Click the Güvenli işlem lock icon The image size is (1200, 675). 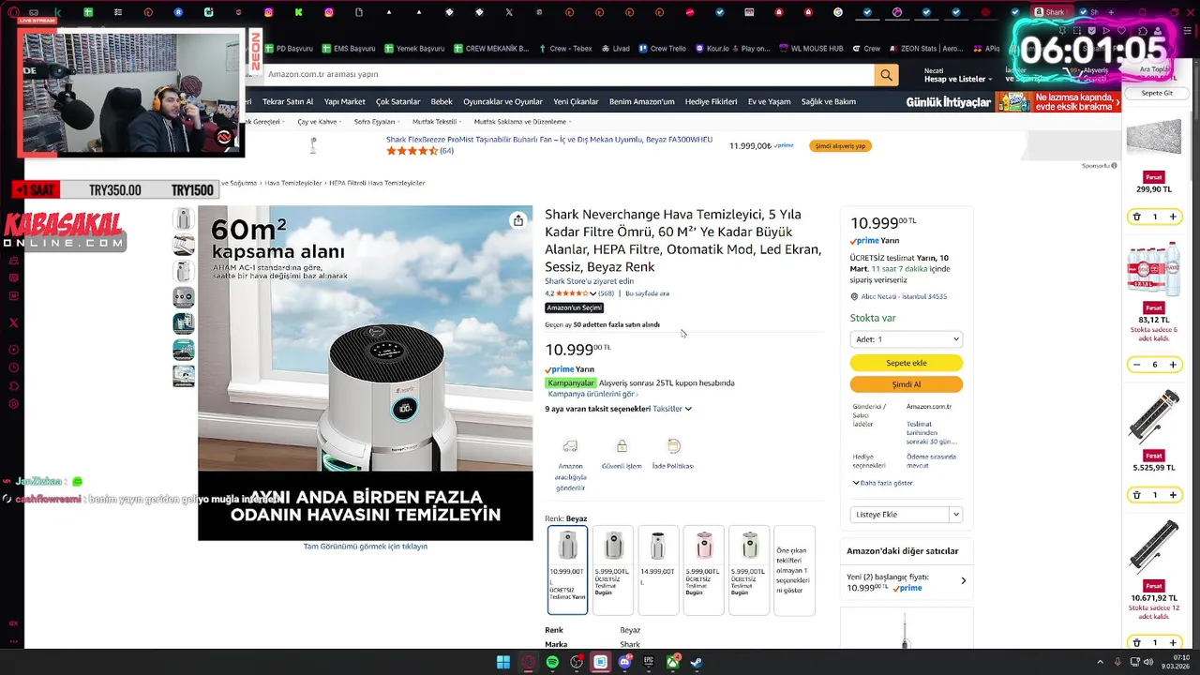(x=622, y=446)
